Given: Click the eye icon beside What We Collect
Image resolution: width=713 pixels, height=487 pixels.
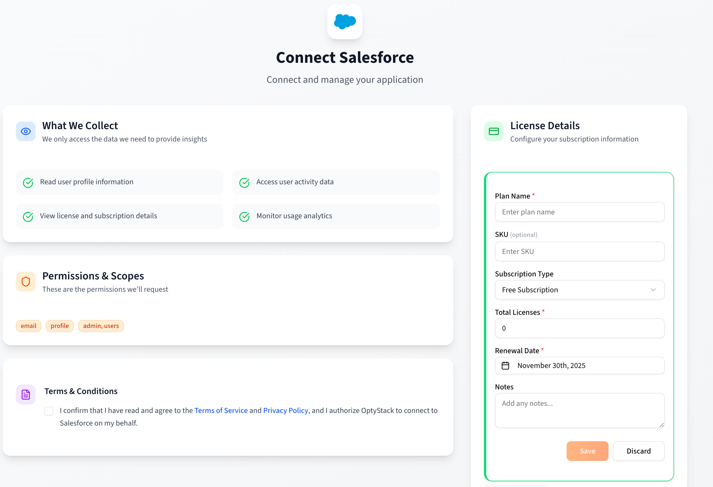Looking at the screenshot, I should point(26,131).
